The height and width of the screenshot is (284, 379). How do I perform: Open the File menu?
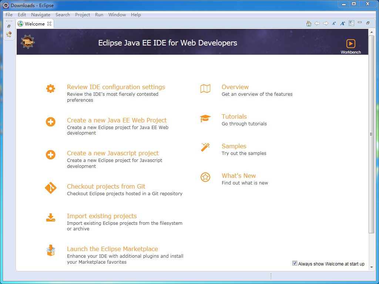[x=9, y=15]
